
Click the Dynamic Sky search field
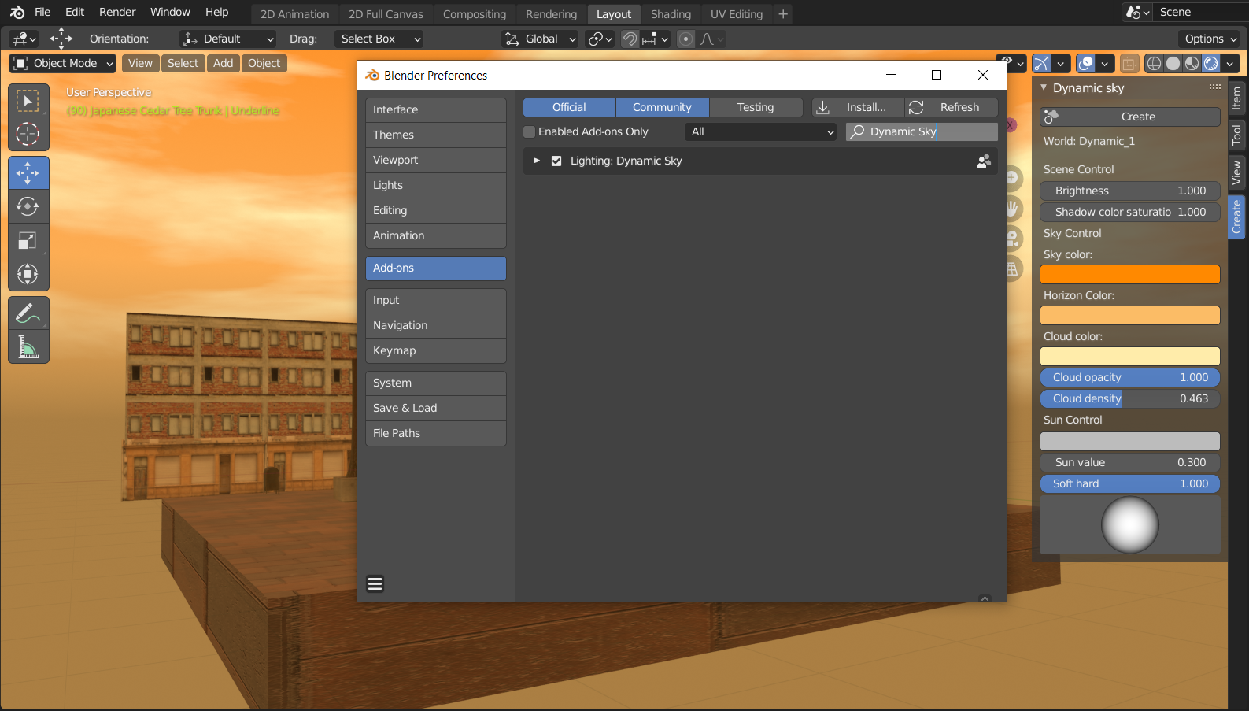(922, 131)
